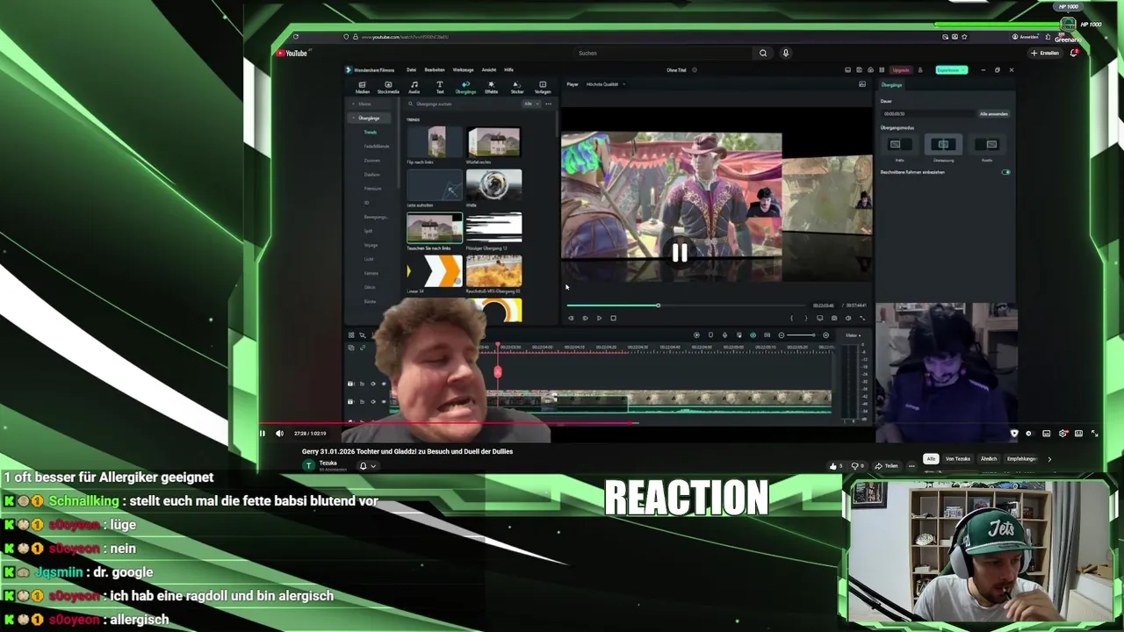Open subscription notification chevron next to bell
The width and height of the screenshot is (1124, 632).
click(373, 466)
